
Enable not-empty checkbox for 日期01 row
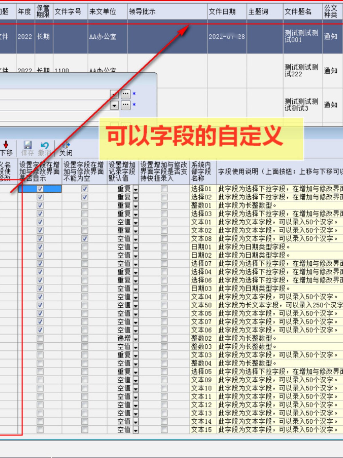pos(85,247)
